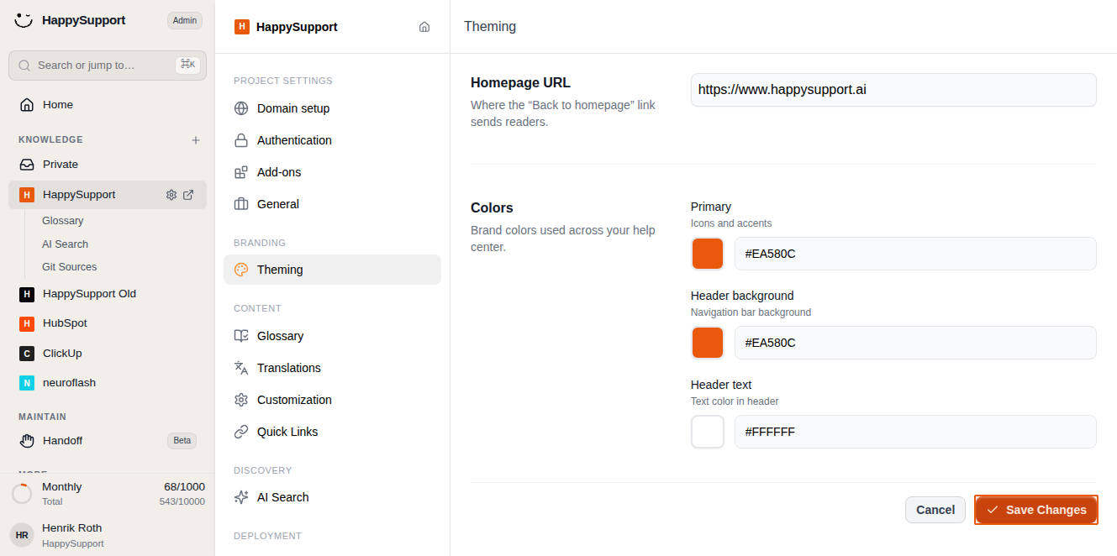Select Glossary under HappySupport tree
The height and width of the screenshot is (556, 1117).
pos(63,221)
